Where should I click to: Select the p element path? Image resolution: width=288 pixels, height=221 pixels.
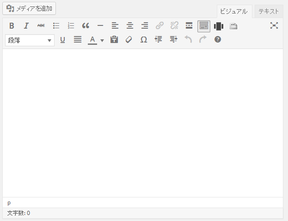[9, 203]
